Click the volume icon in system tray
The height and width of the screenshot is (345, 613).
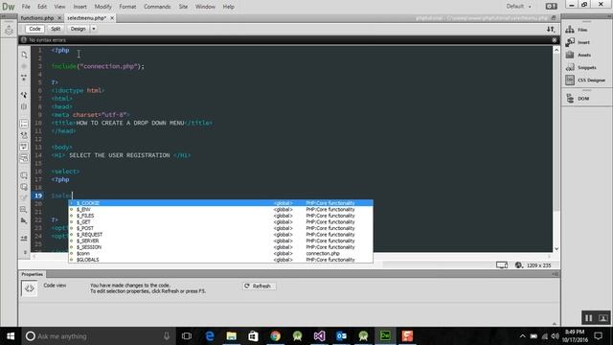tap(555, 336)
